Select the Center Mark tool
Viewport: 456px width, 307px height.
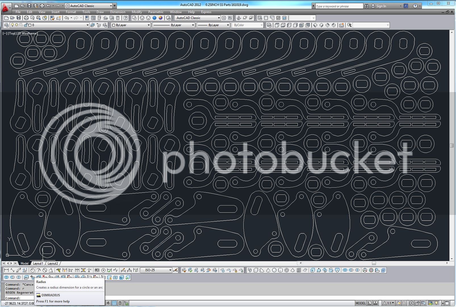pyautogui.click(x=103, y=270)
